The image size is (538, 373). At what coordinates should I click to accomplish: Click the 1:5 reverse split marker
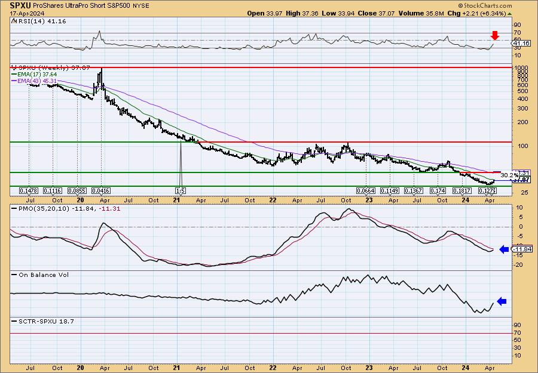coord(180,191)
